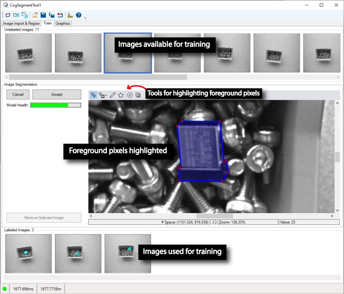Click the green status indicator circle

tap(5, 289)
